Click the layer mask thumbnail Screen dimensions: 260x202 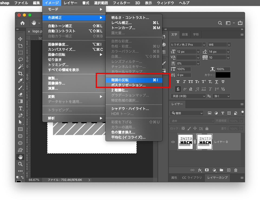[x=204, y=142]
